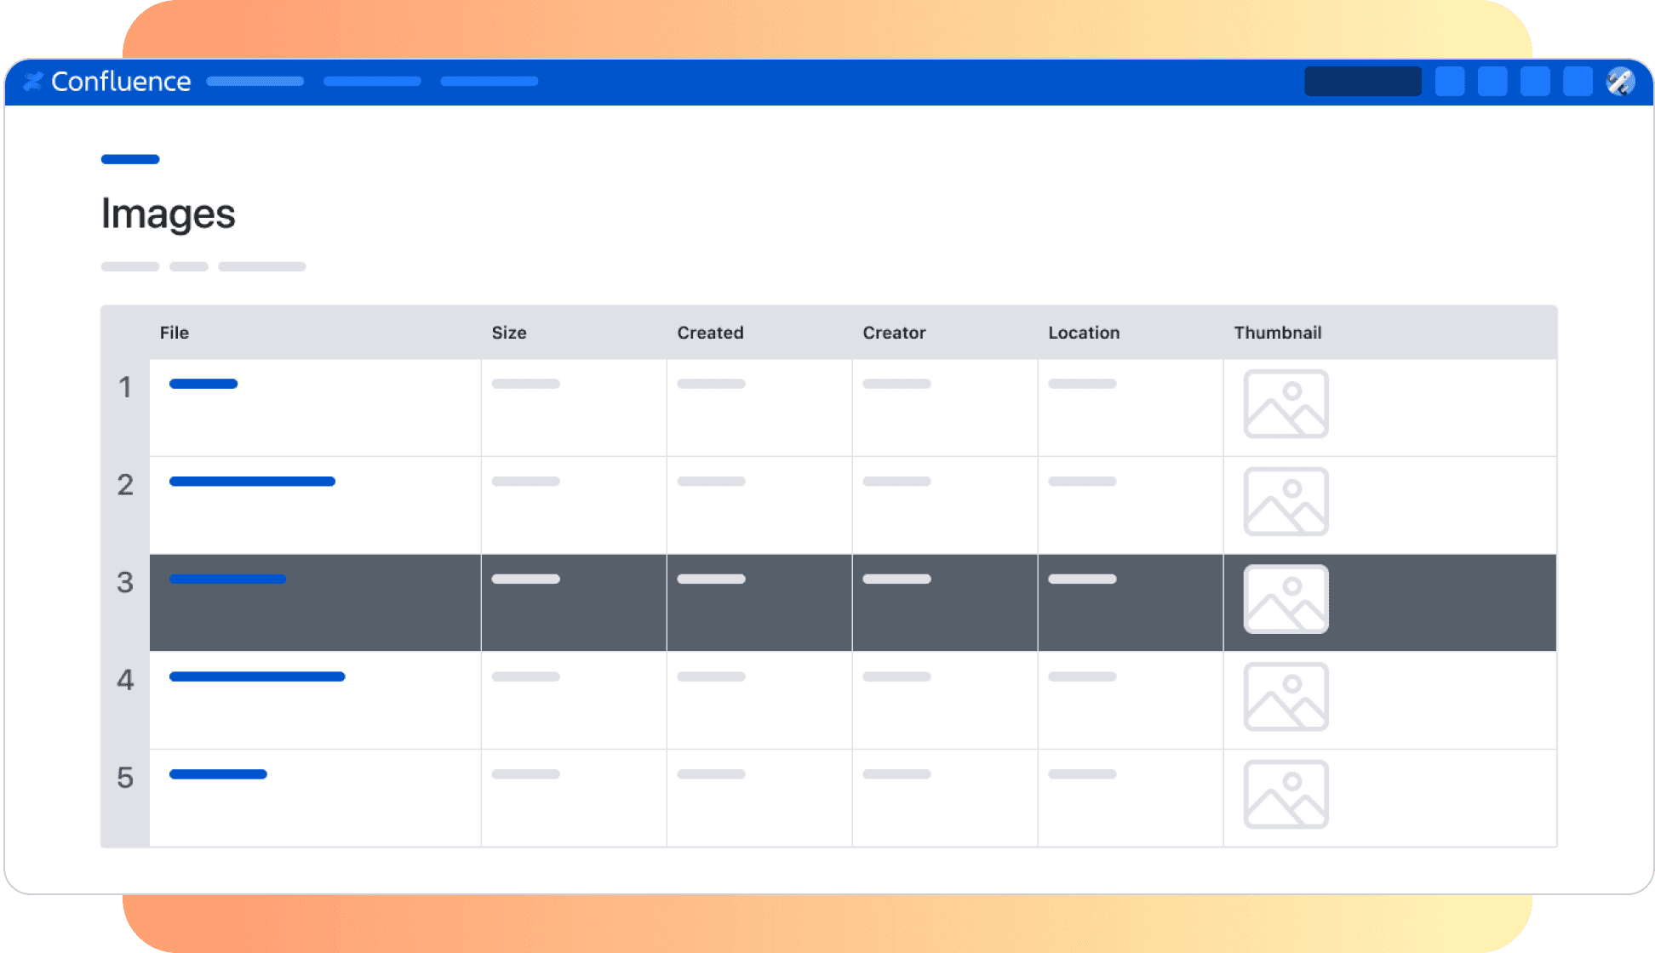Open the file link in row 4
This screenshot has width=1655, height=953.
[256, 676]
